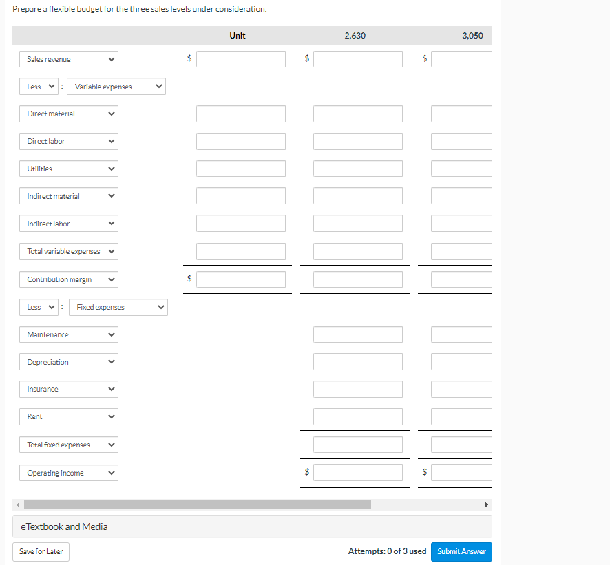Open the Rent dropdown
The height and width of the screenshot is (565, 610).
69,416
